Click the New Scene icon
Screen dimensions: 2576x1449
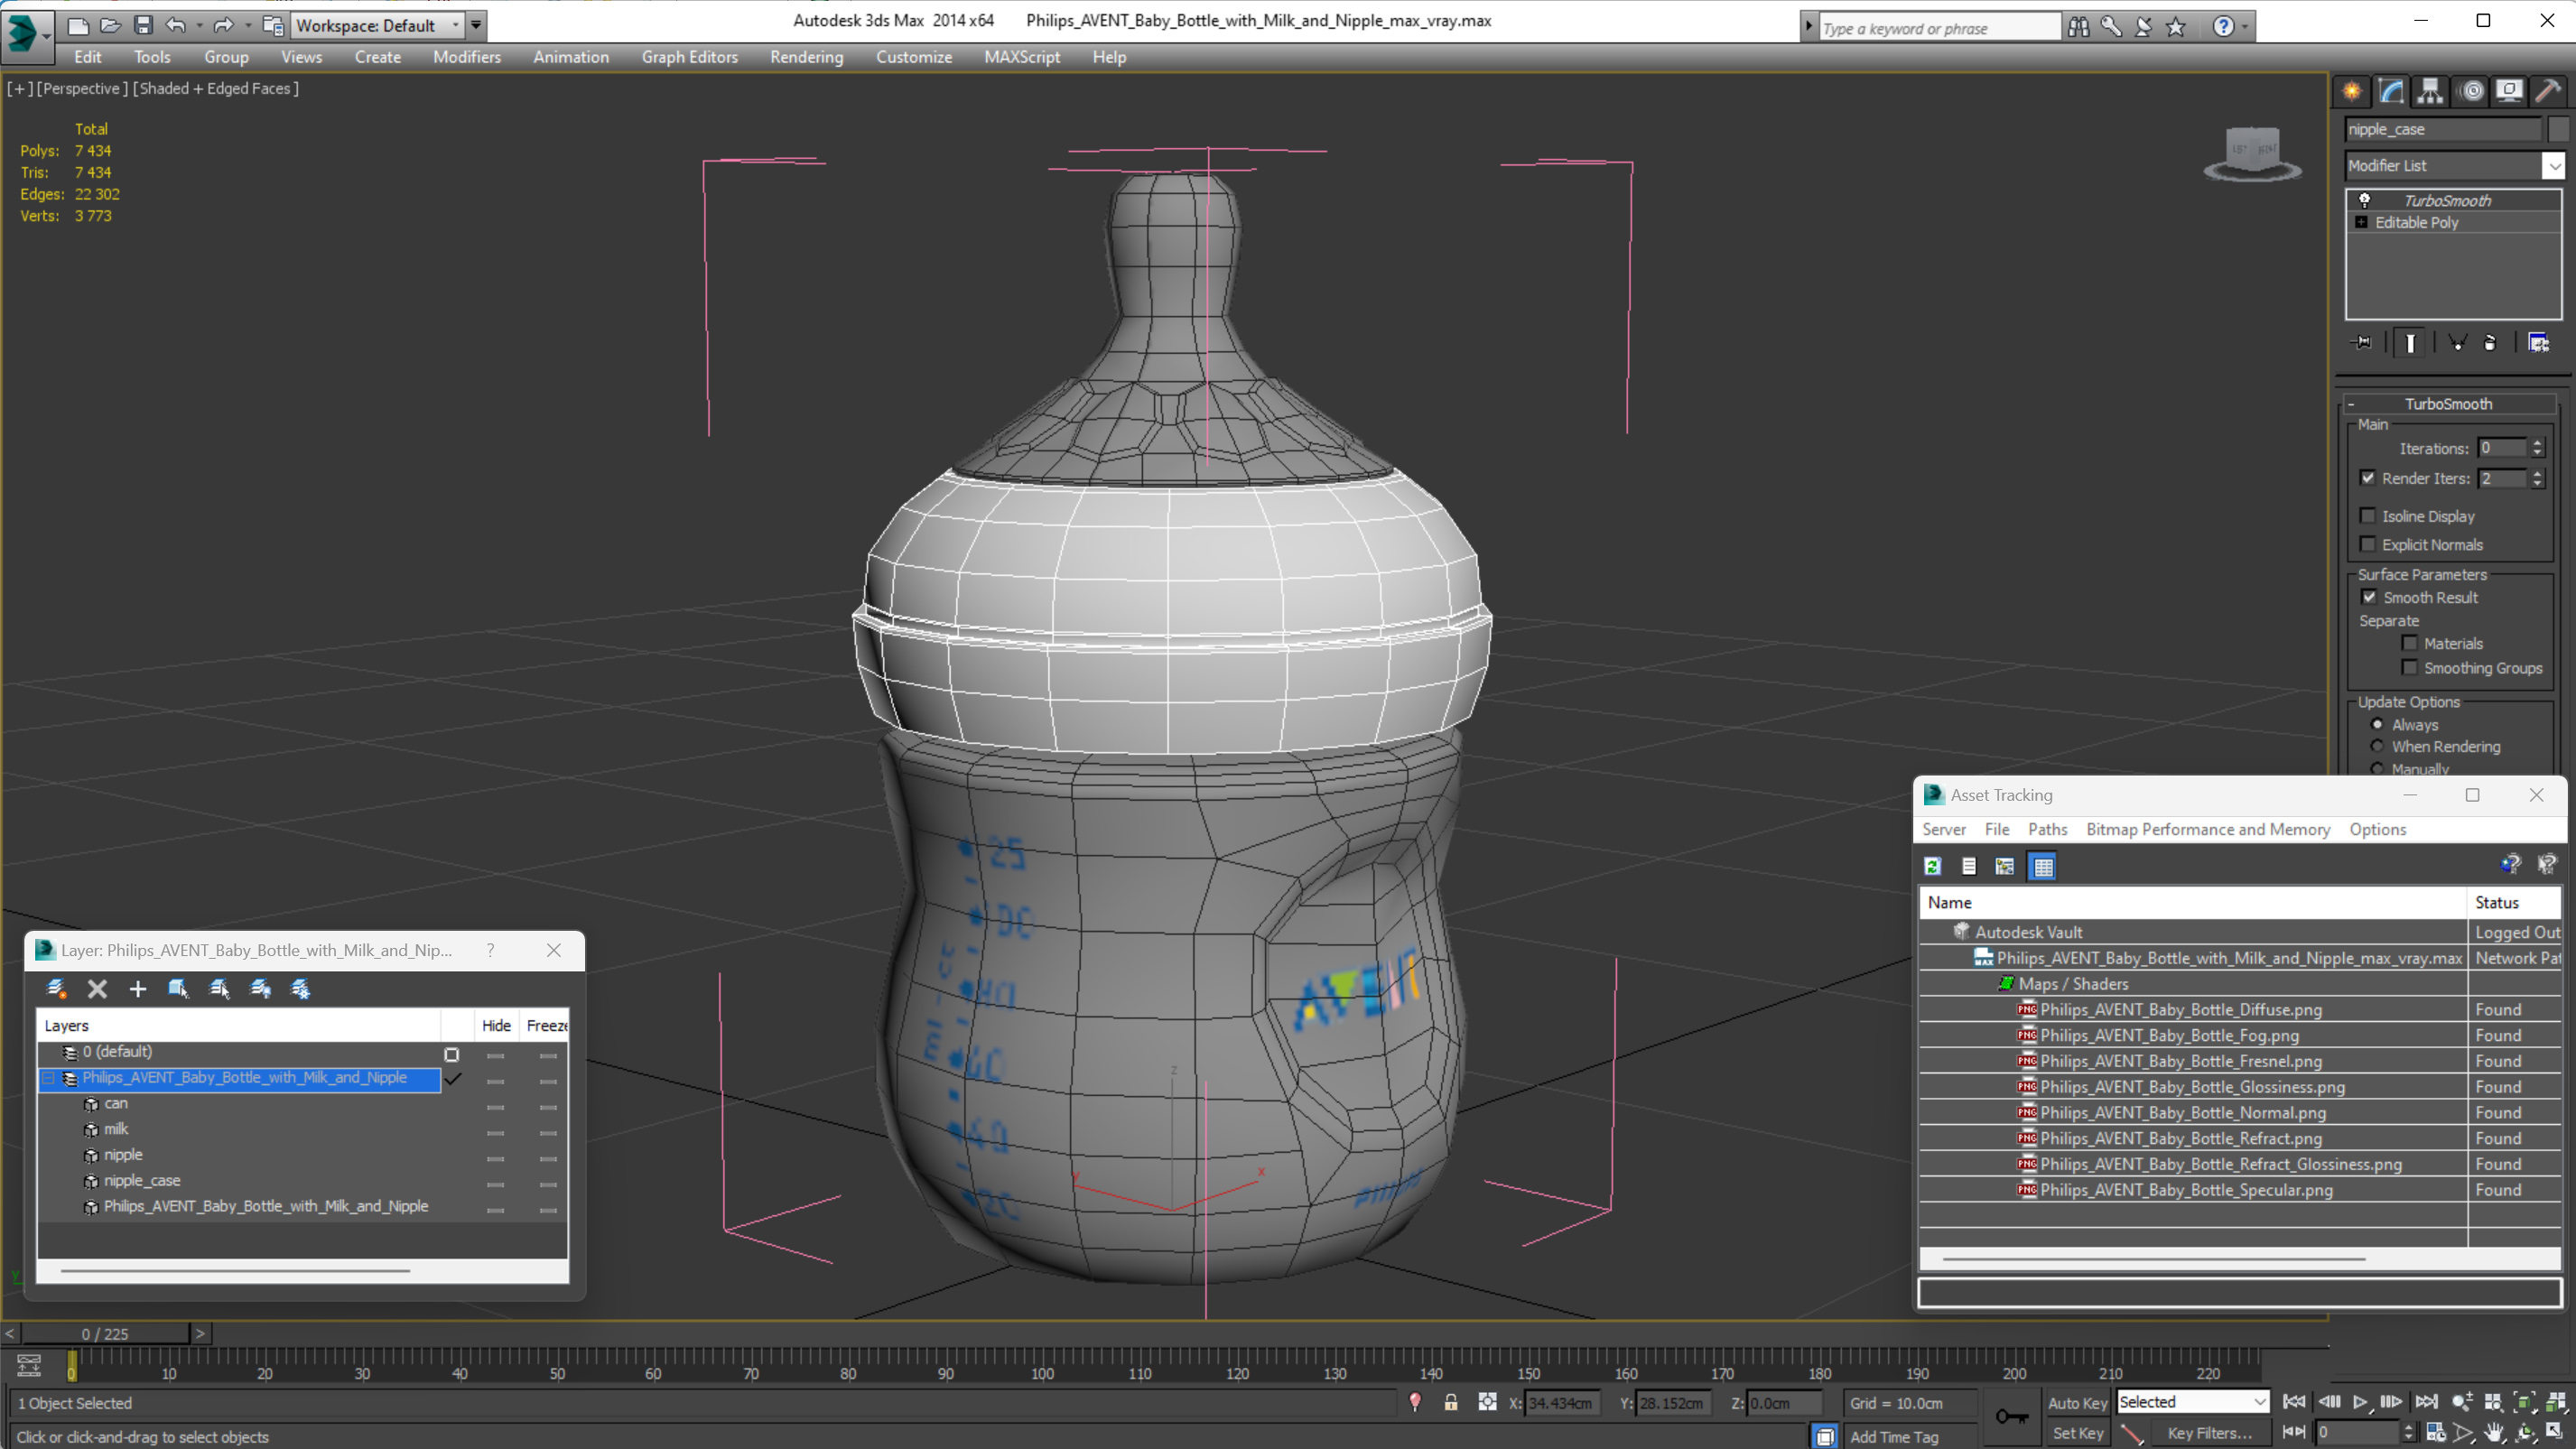pyautogui.click(x=77, y=25)
